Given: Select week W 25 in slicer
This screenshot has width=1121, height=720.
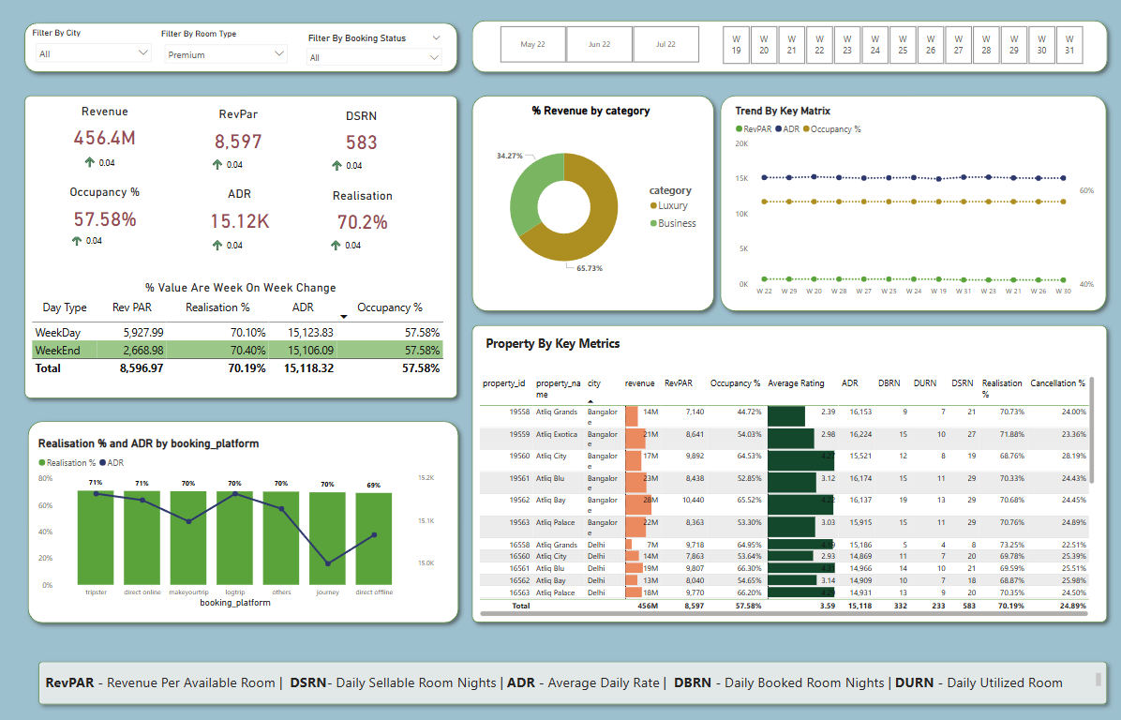Looking at the screenshot, I should click(902, 45).
